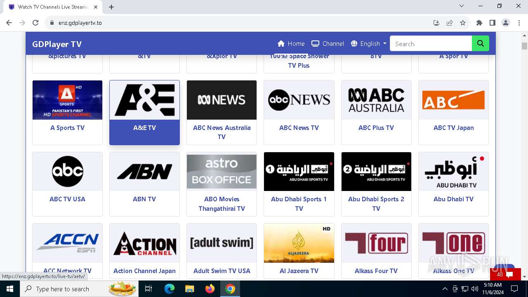Toggle the browser side panel icon
The height and width of the screenshot is (297, 528).
coord(493,23)
